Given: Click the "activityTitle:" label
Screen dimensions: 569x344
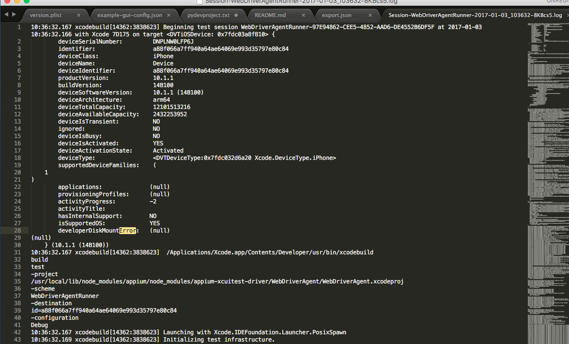Looking at the screenshot, I should click(x=82, y=209).
